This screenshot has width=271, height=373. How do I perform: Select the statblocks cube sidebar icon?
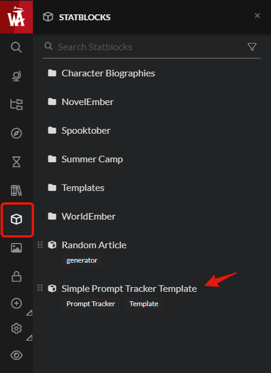(x=16, y=219)
